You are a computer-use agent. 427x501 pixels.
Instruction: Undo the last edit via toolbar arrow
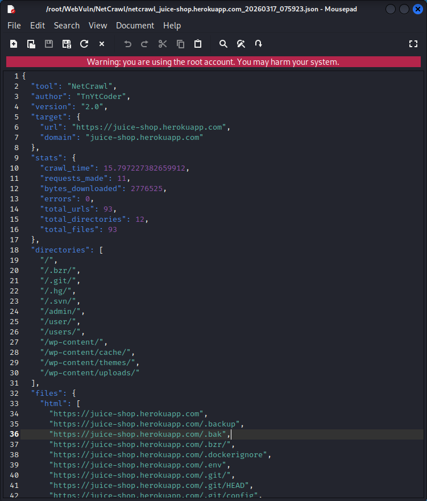point(127,44)
